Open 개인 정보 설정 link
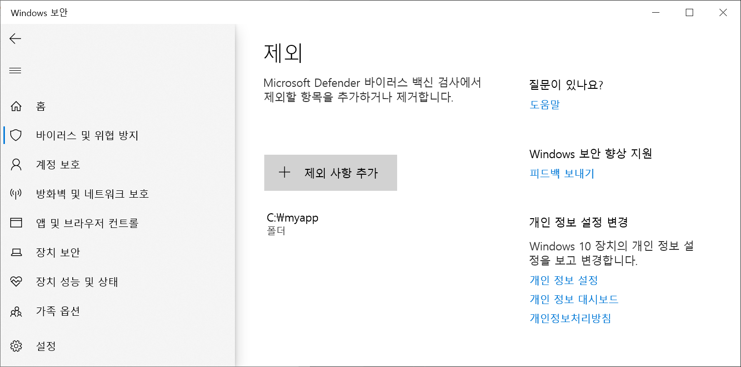 tap(564, 280)
